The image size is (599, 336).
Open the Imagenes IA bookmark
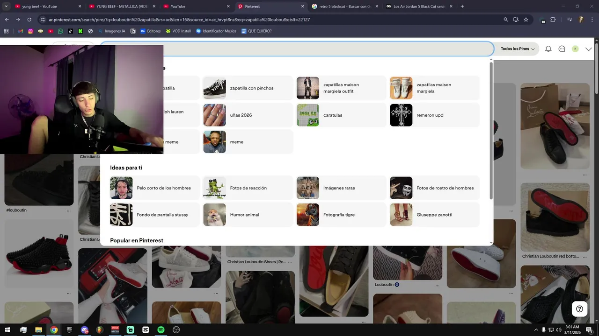click(x=111, y=31)
